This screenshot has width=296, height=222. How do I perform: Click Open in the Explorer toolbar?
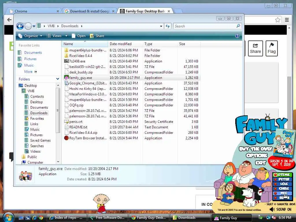click(x=79, y=36)
